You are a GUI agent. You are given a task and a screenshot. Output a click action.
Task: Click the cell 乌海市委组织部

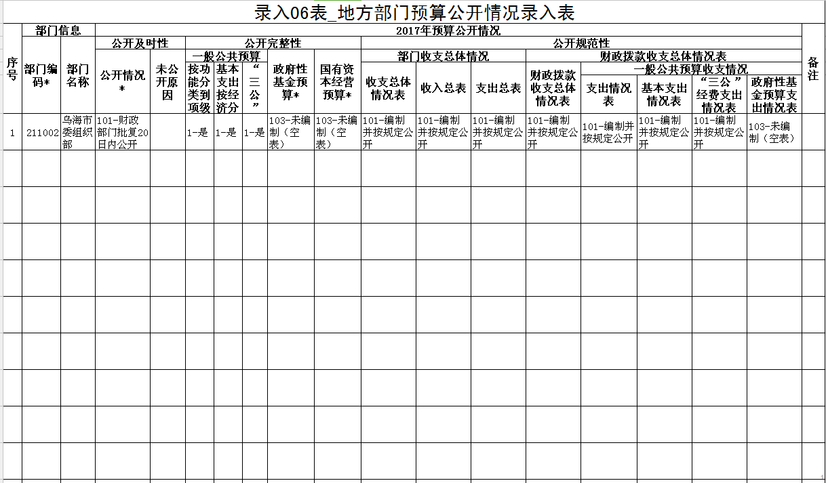pyautogui.click(x=78, y=132)
